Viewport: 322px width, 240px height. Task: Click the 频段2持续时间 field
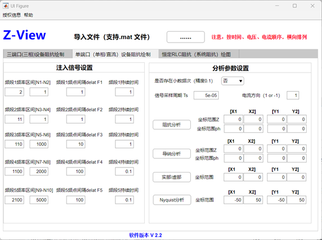point(124,119)
